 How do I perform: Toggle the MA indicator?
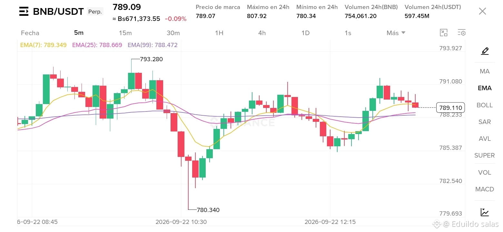pos(485,71)
